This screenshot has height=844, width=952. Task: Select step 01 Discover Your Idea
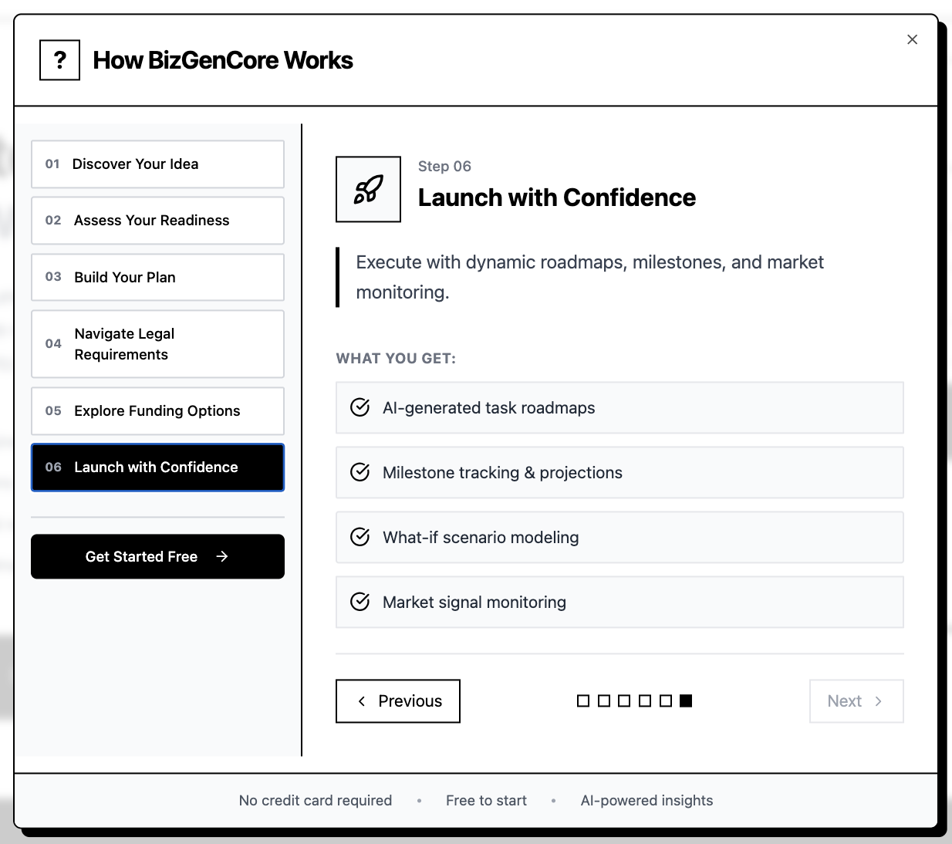(x=157, y=164)
